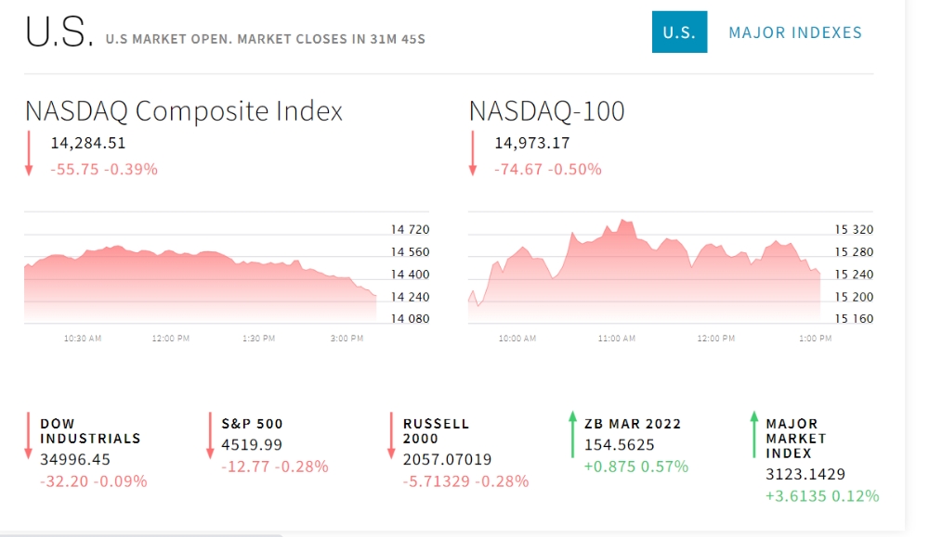
Task: Switch to the Major Indexes tab
Action: (x=795, y=32)
